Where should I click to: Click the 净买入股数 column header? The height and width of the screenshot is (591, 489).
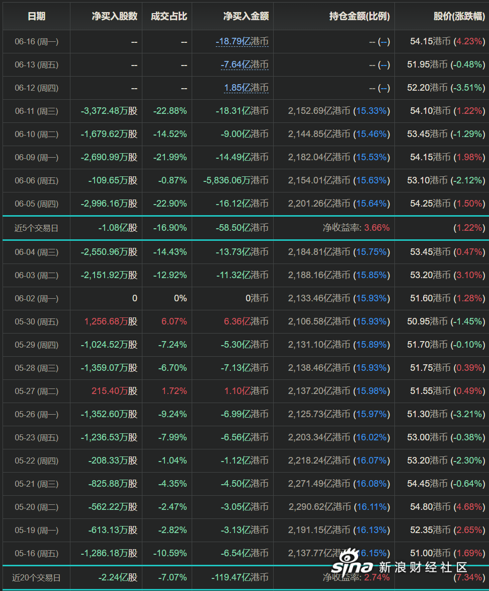tap(114, 16)
